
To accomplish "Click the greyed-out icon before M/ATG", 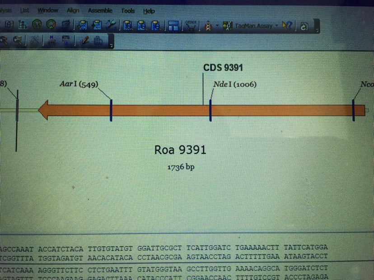I will (35, 41).
